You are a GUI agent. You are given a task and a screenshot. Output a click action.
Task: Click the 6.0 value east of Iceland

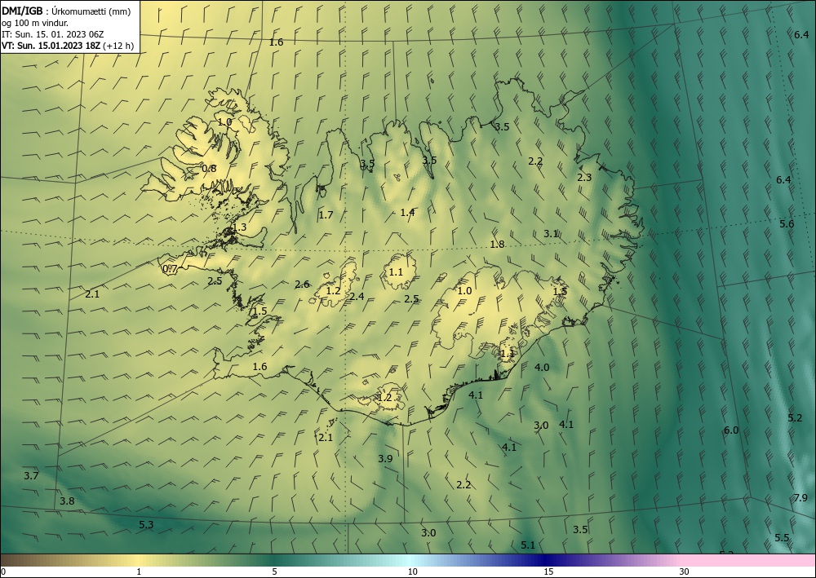tap(731, 430)
